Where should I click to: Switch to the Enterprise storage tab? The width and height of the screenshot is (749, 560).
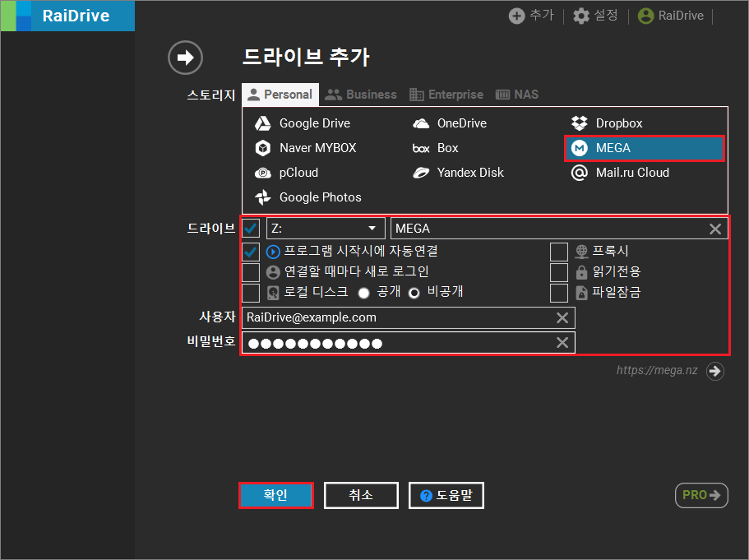click(446, 95)
